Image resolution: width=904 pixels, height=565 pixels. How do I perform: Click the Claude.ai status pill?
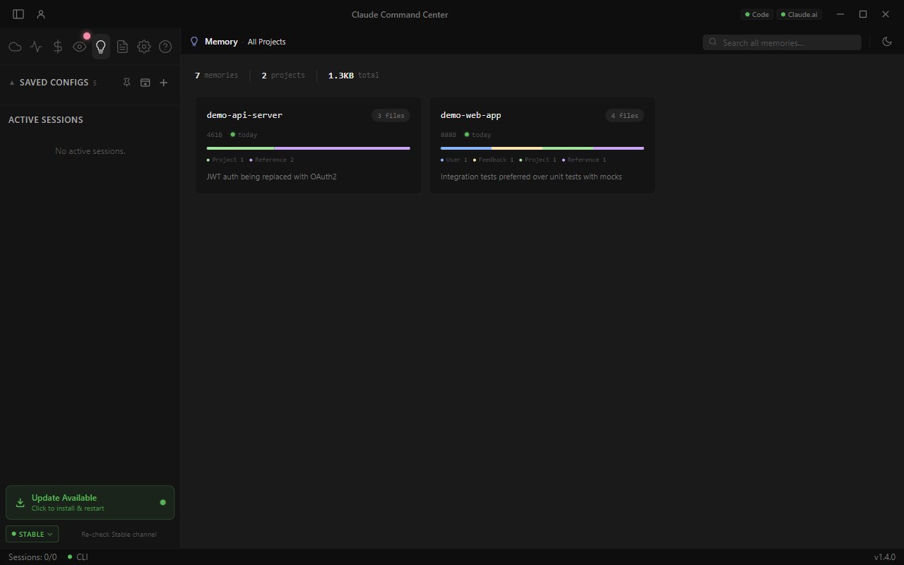point(799,14)
